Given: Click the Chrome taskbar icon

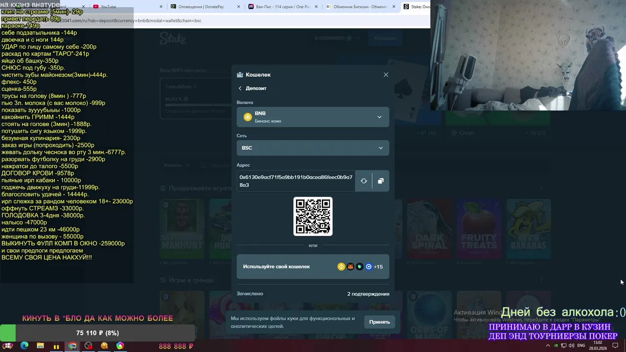Looking at the screenshot, I should (x=73, y=346).
